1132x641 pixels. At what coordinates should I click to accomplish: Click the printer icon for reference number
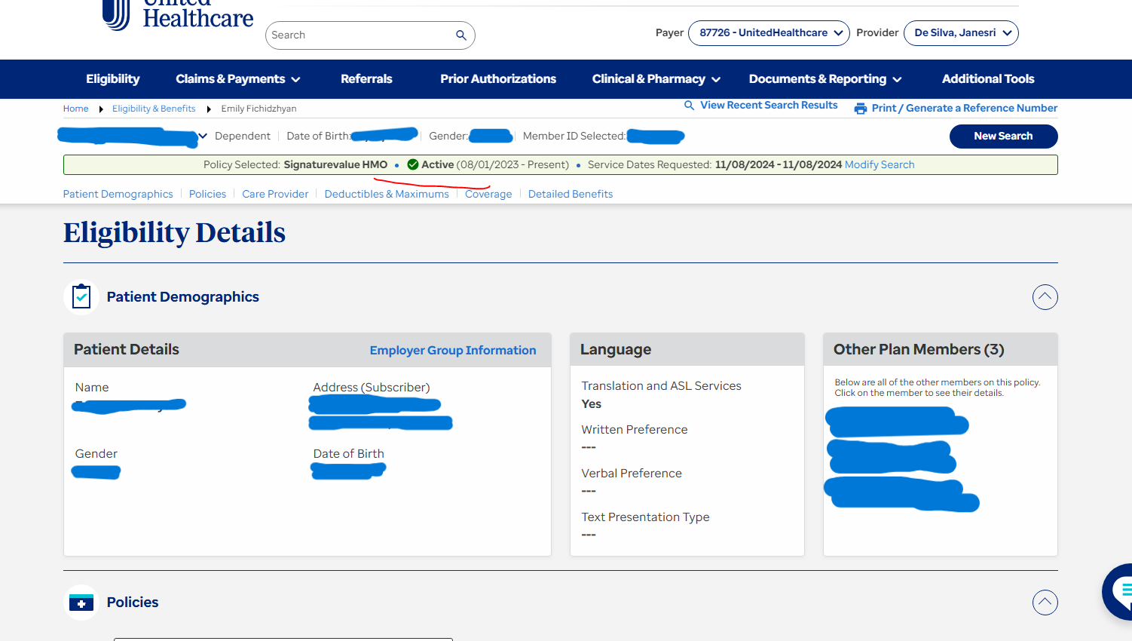click(860, 109)
